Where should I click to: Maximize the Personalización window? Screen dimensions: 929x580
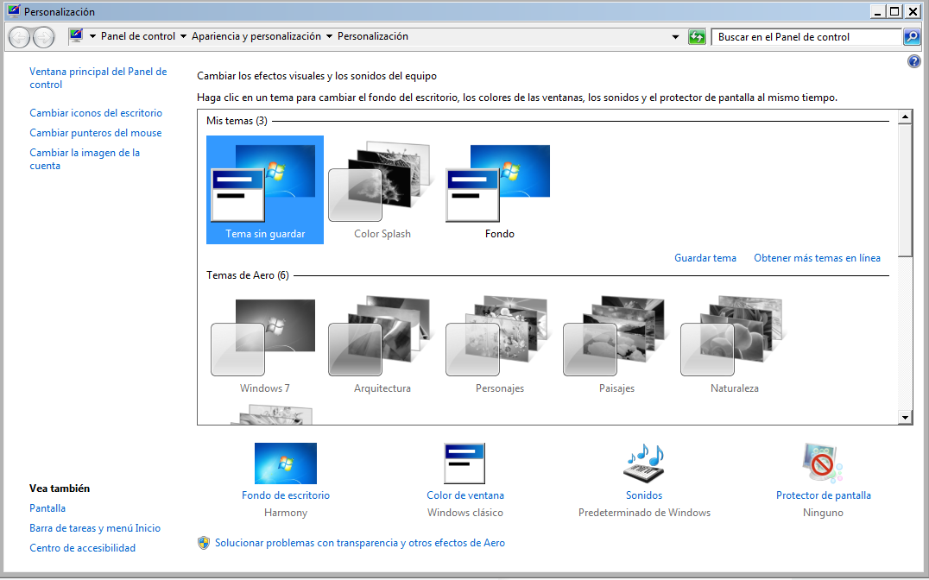coord(894,11)
